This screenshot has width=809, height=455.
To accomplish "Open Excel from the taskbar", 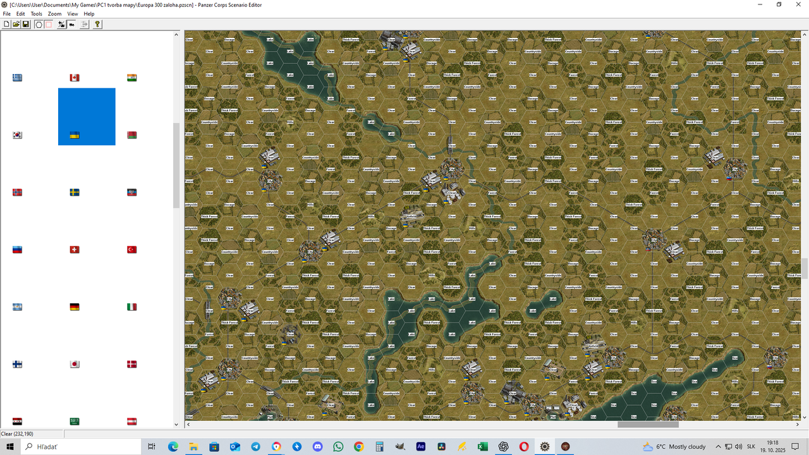I will (482, 446).
